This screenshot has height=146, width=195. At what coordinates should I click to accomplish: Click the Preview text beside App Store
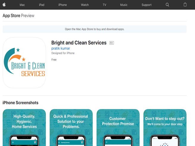click(28, 16)
